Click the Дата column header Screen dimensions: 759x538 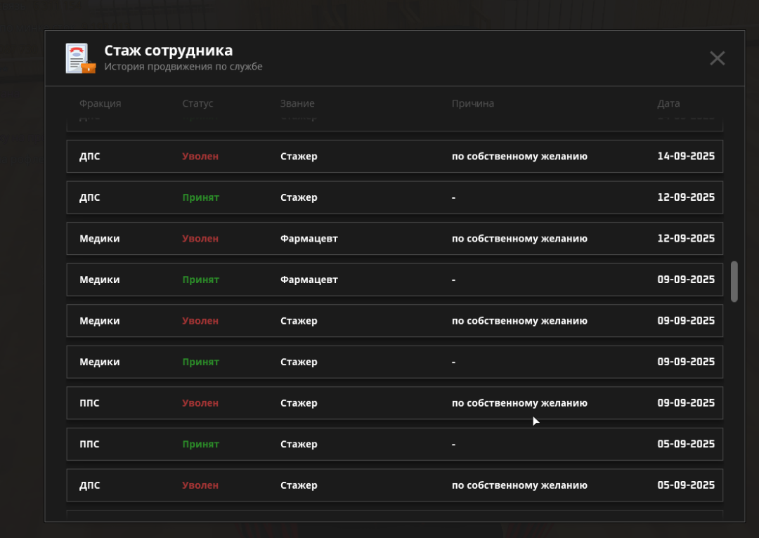tap(668, 103)
